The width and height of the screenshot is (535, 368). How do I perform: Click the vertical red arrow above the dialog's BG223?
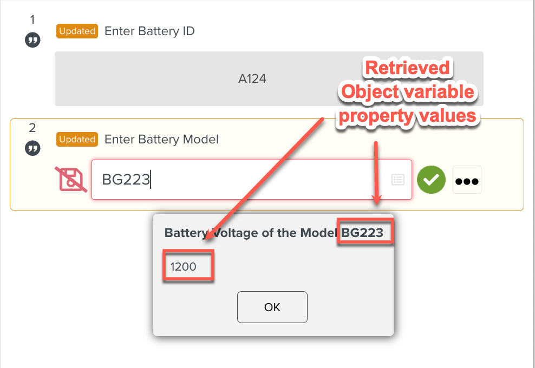[x=376, y=173]
